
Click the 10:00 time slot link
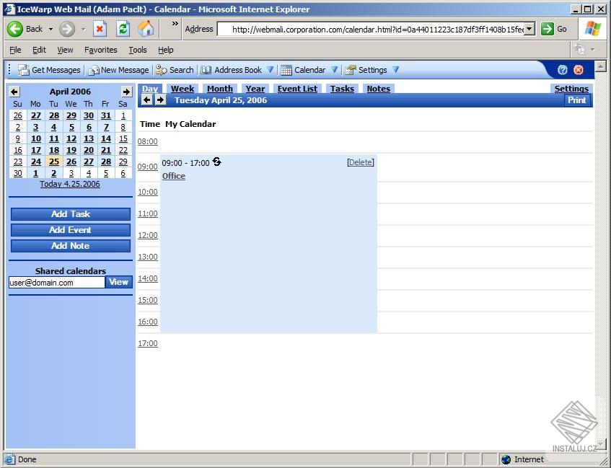(x=148, y=192)
